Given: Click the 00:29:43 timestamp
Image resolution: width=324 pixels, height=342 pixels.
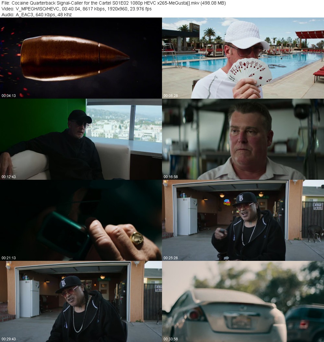Looking at the screenshot, I should [x=9, y=339].
